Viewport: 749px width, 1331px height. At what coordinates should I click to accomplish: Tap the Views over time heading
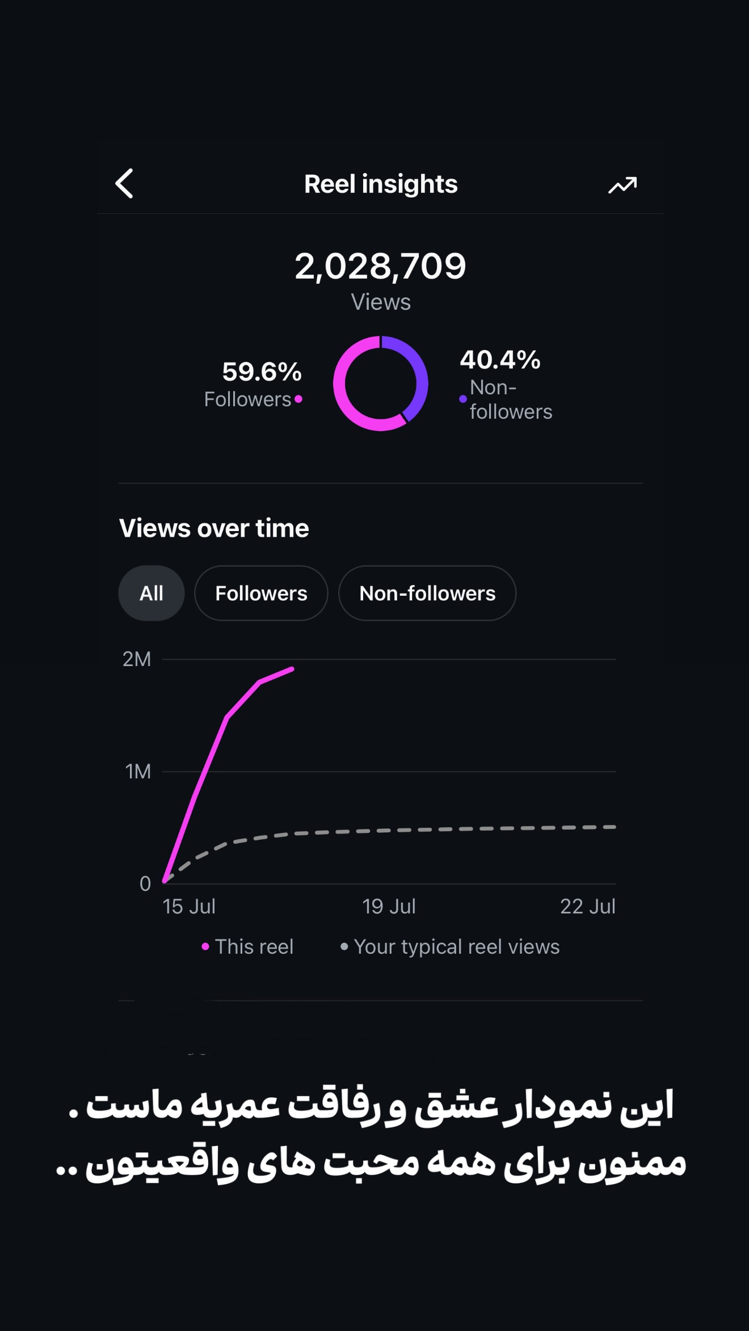(x=214, y=528)
